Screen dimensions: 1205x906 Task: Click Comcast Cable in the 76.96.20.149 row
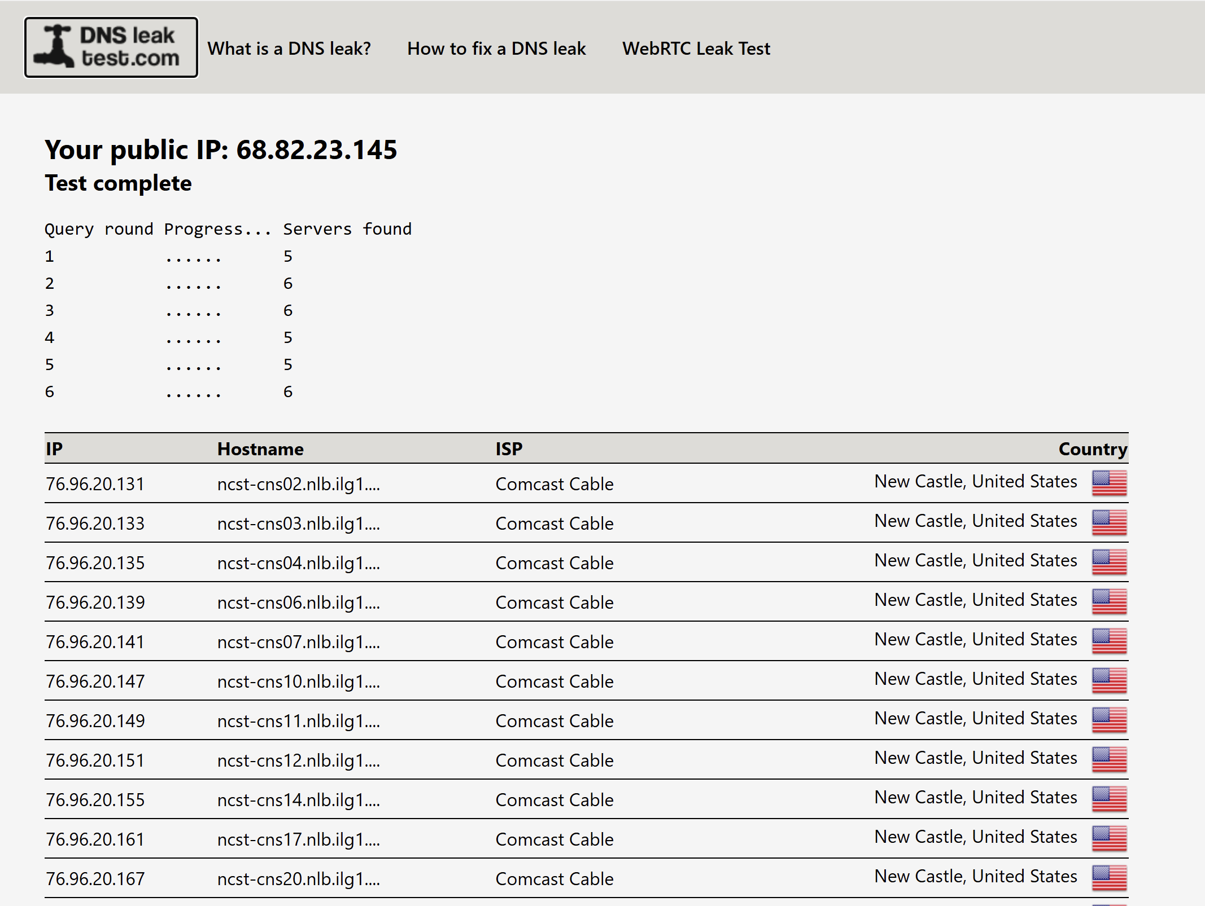coord(554,721)
